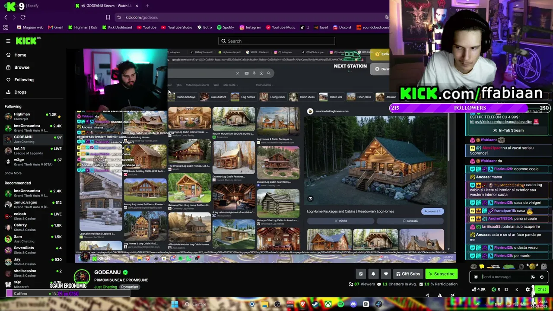Select the Cabin ideas filter chip in stream
Screen dimensions: 553x311
302,97
